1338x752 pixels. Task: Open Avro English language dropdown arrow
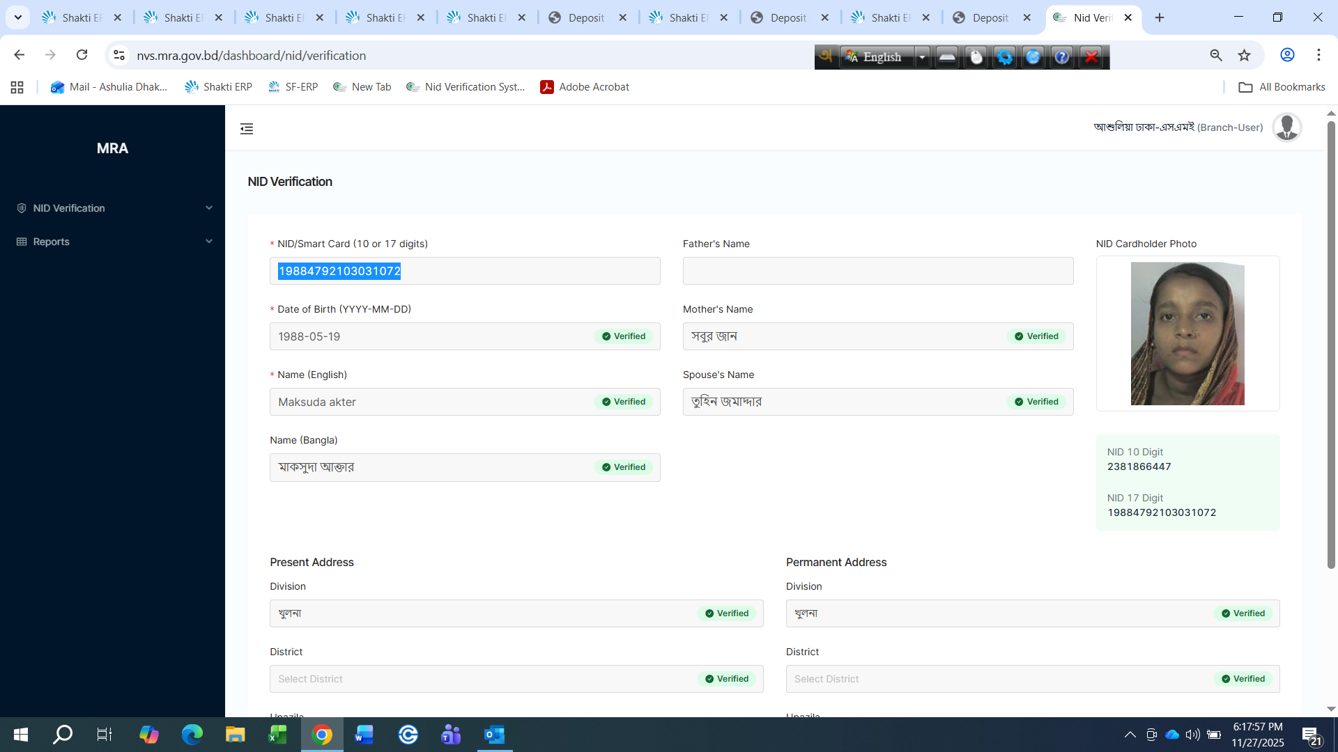(922, 57)
